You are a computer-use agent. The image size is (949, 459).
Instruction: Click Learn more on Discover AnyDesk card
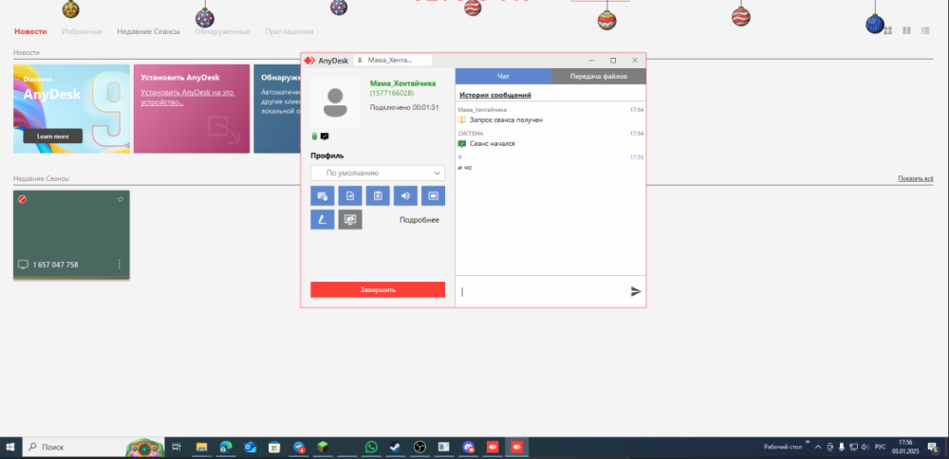point(52,136)
